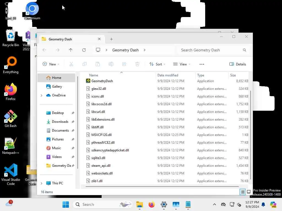The image size is (282, 211).
Task: Open the New dropdown menu
Action: (x=51, y=64)
